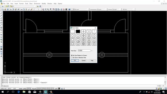Open the Express menu
167x94 pixels.
(x=60, y=3)
